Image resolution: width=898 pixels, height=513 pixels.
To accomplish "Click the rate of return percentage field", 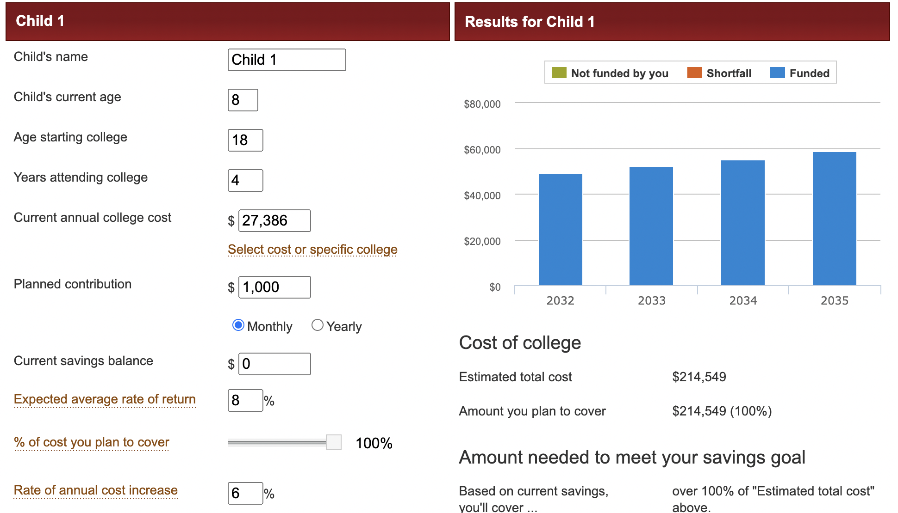I will (245, 401).
